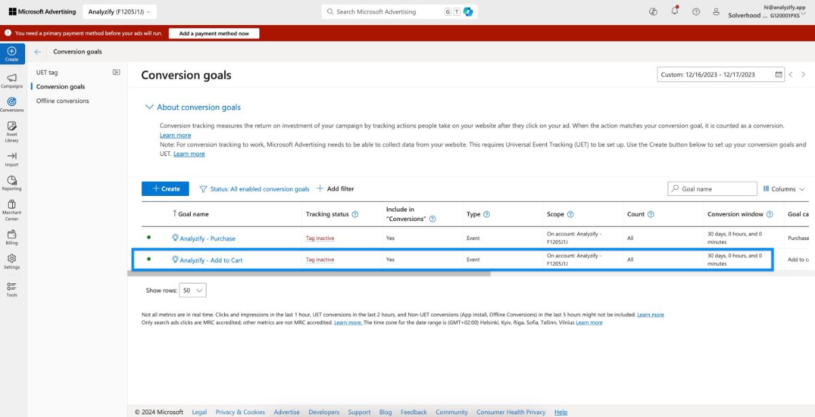Open the Consumer Health Privacy footer link
This screenshot has height=417, width=815.
tap(511, 412)
